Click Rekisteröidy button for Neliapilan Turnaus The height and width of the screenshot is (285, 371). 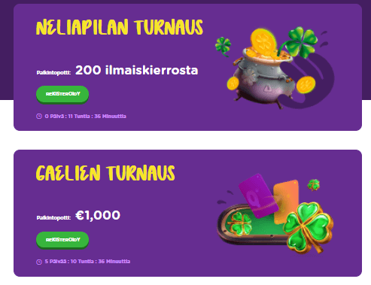coord(62,94)
